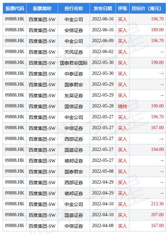This screenshot has width=166, height=234.
Task: Click the 评级 column header
Action: (123, 8)
